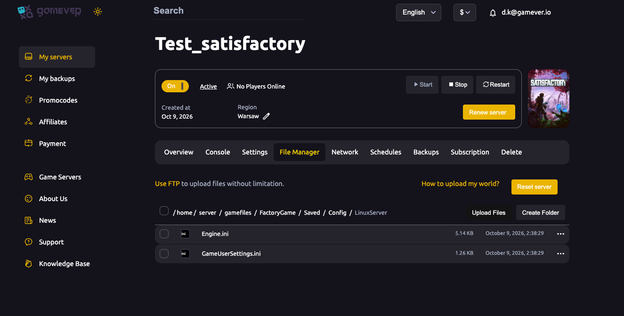Viewport: 624px width, 316px height.
Task: Navigate to Saved in breadcrumb path
Action: [x=312, y=213]
